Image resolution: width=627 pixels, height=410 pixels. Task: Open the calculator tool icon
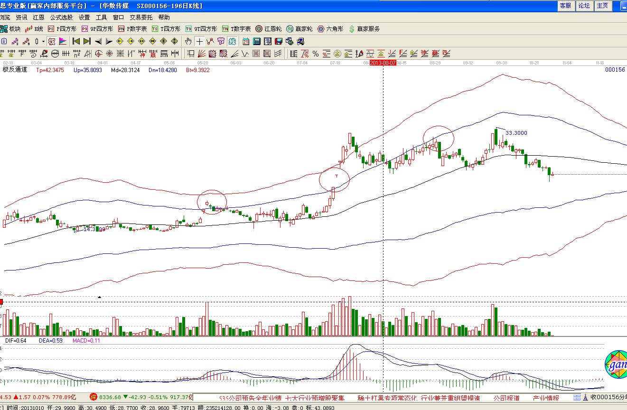click(x=257, y=41)
